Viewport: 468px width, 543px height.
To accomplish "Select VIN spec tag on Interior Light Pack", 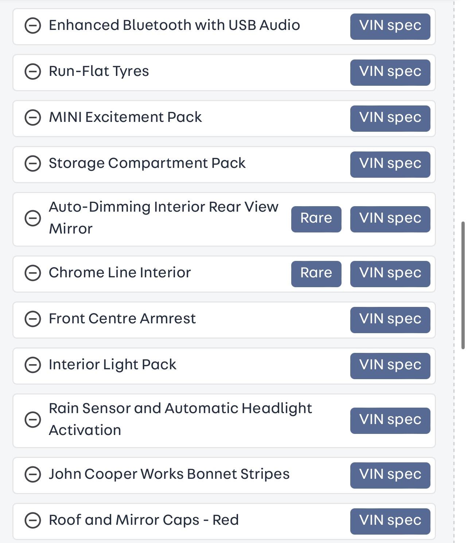I will pos(390,366).
